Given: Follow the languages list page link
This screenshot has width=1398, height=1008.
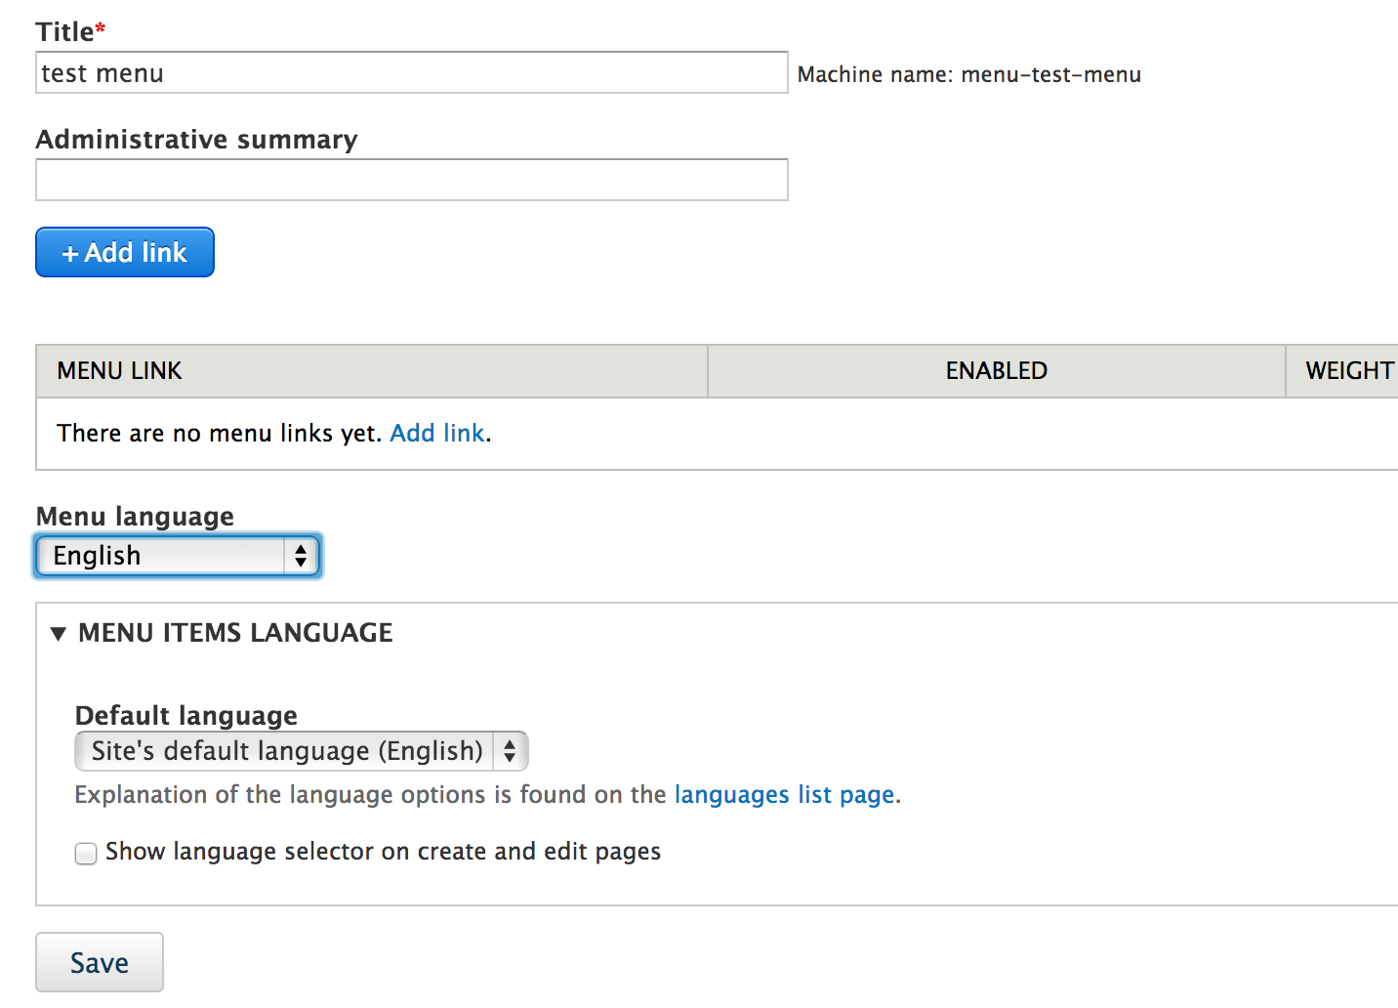Looking at the screenshot, I should click(x=785, y=794).
